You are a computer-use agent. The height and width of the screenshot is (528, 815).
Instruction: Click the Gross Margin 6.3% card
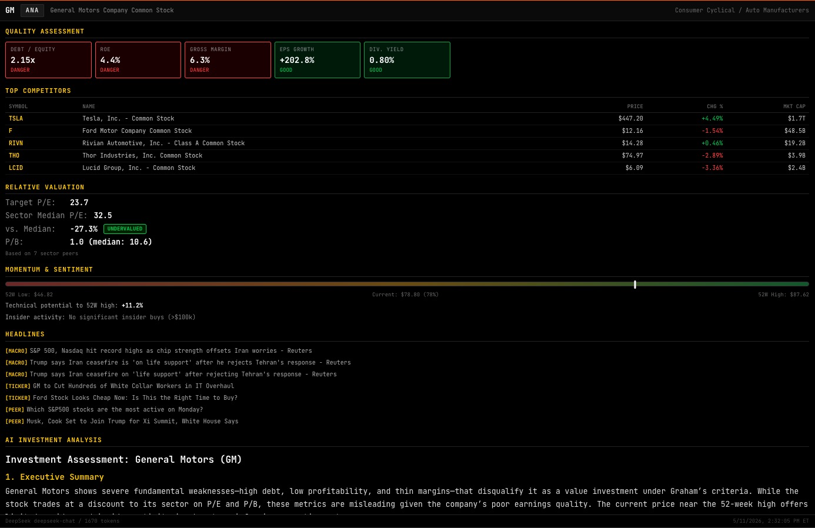tap(228, 60)
